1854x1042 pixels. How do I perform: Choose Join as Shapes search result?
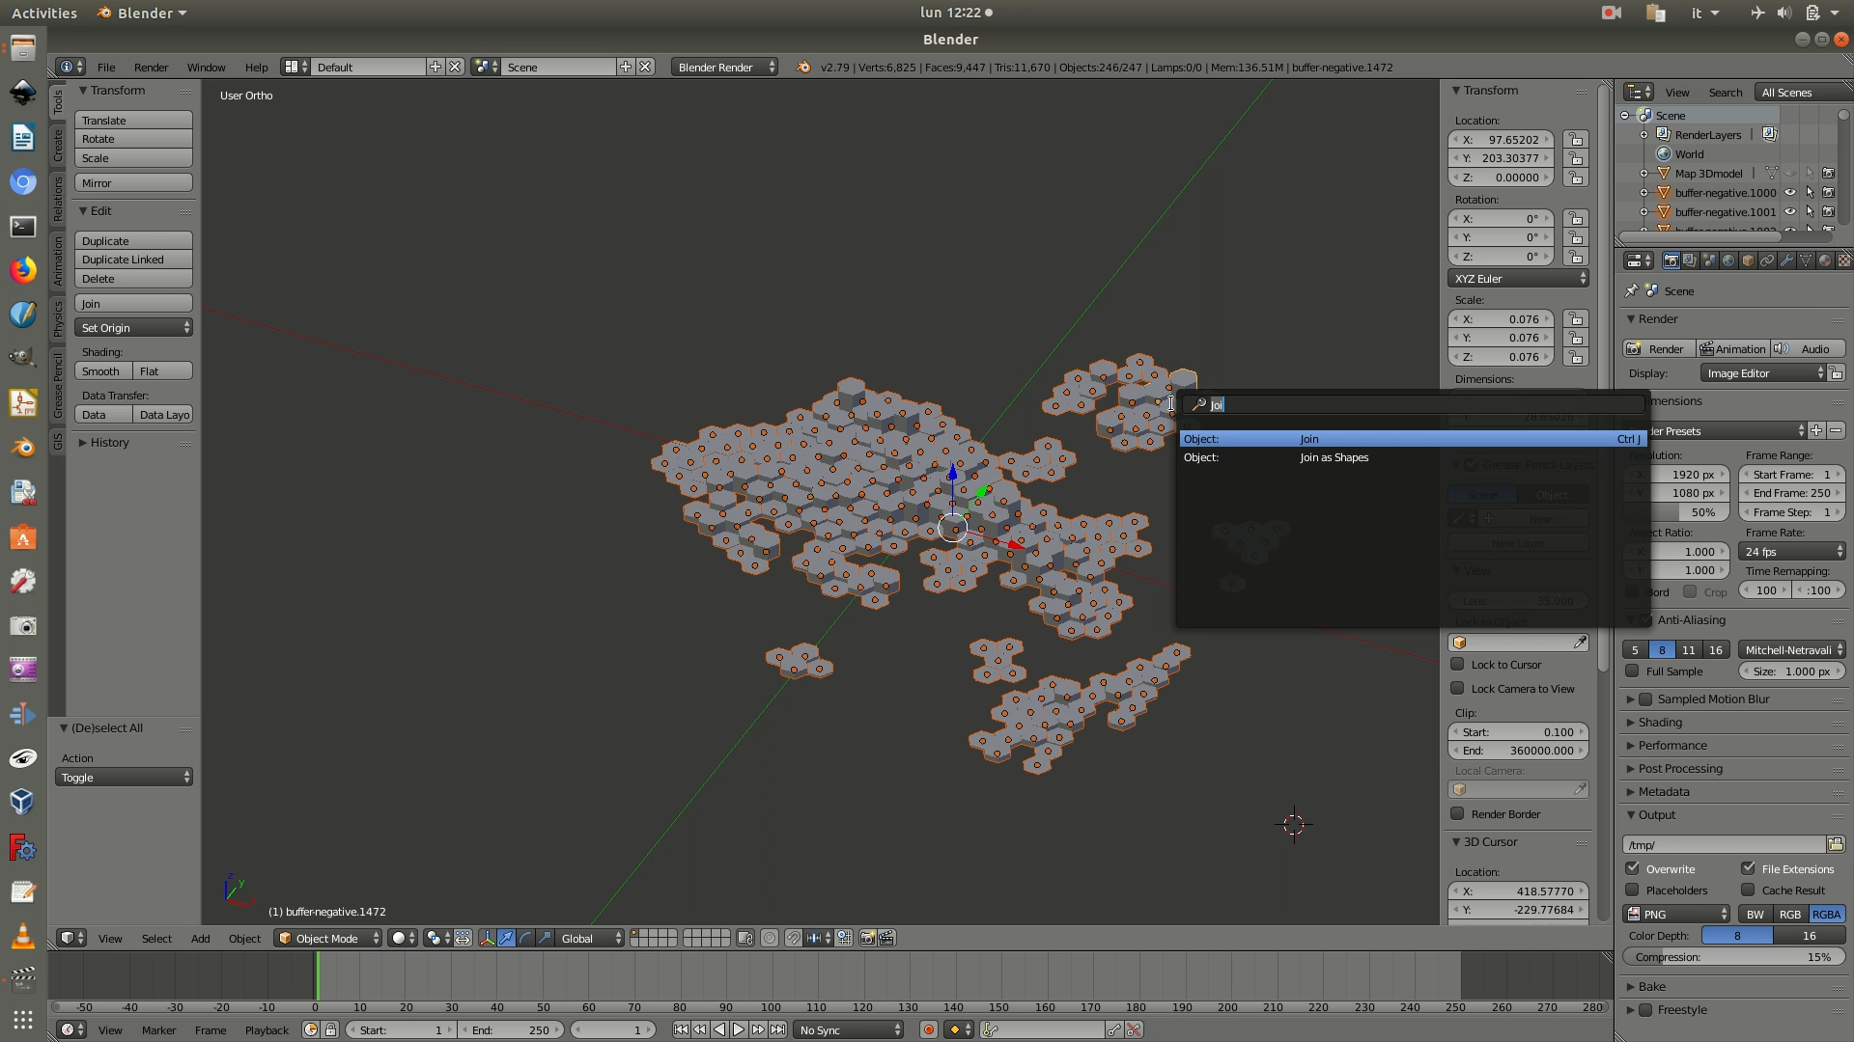[x=1413, y=457]
